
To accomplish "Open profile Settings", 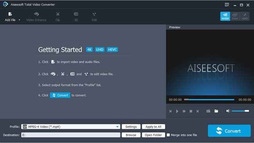I will pyautogui.click(x=131, y=127).
